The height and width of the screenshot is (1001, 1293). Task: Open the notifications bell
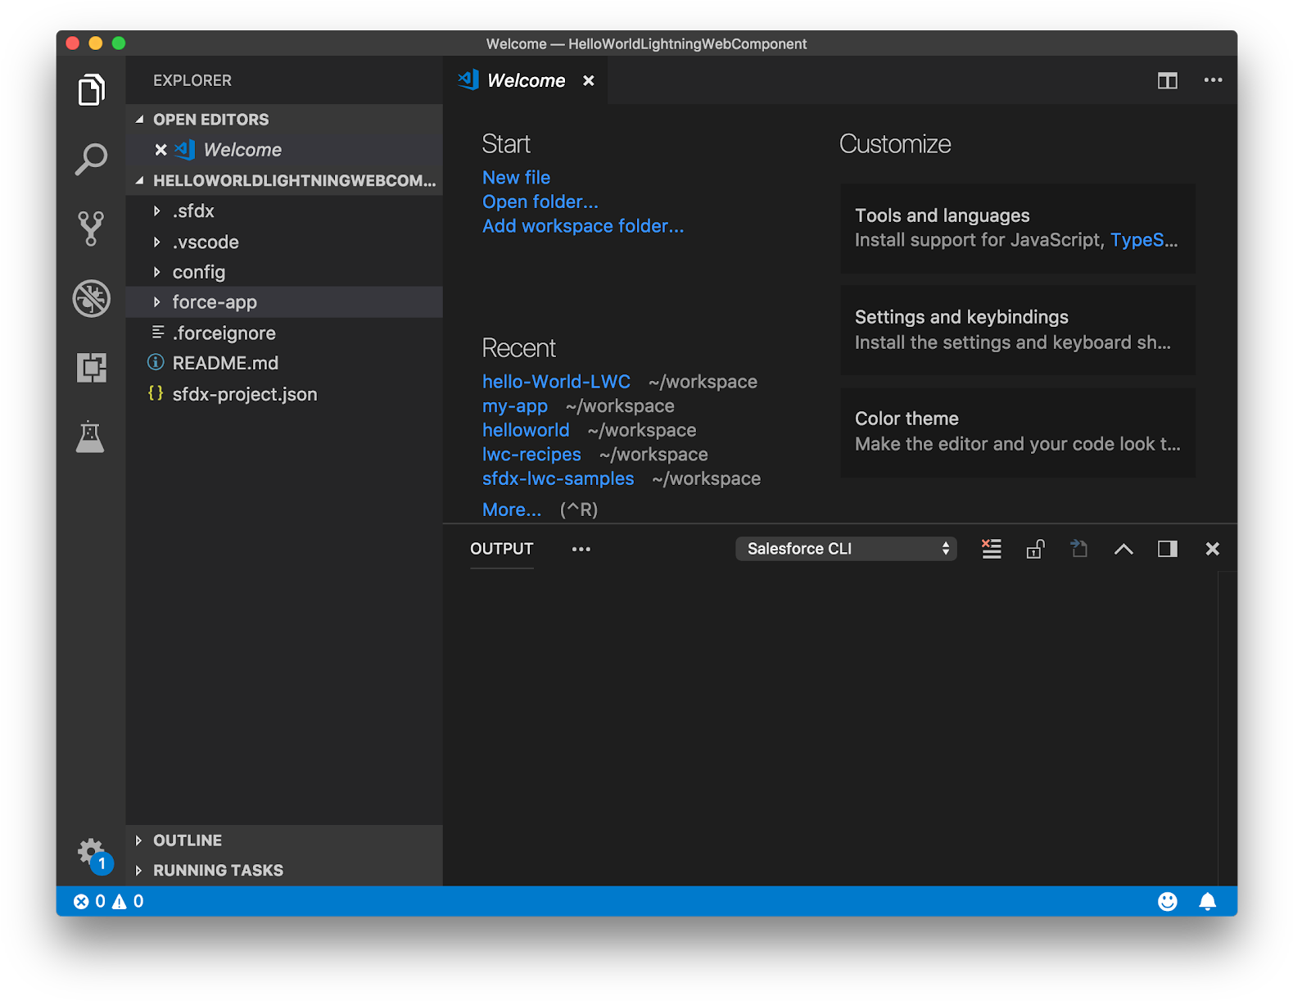click(x=1207, y=901)
